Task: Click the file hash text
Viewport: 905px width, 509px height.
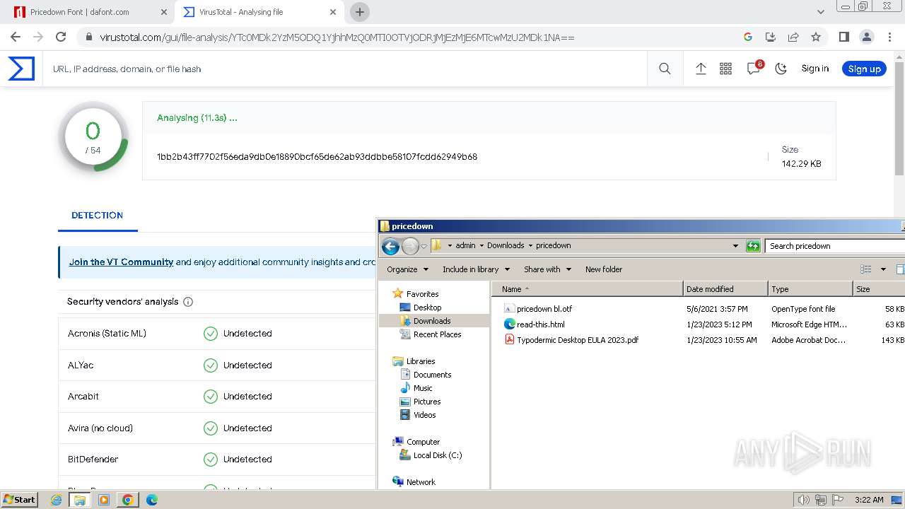Action: (x=317, y=156)
